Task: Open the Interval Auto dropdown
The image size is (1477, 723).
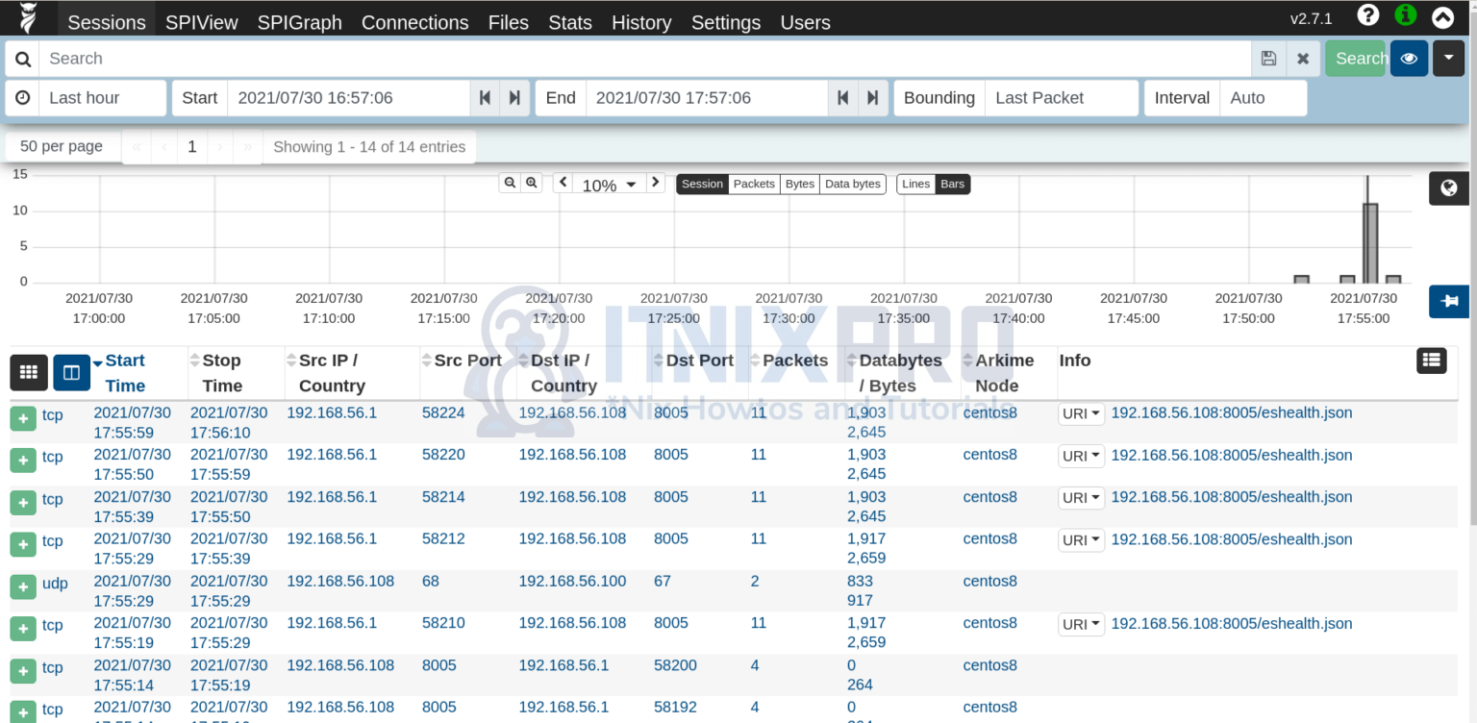Action: pos(1264,98)
